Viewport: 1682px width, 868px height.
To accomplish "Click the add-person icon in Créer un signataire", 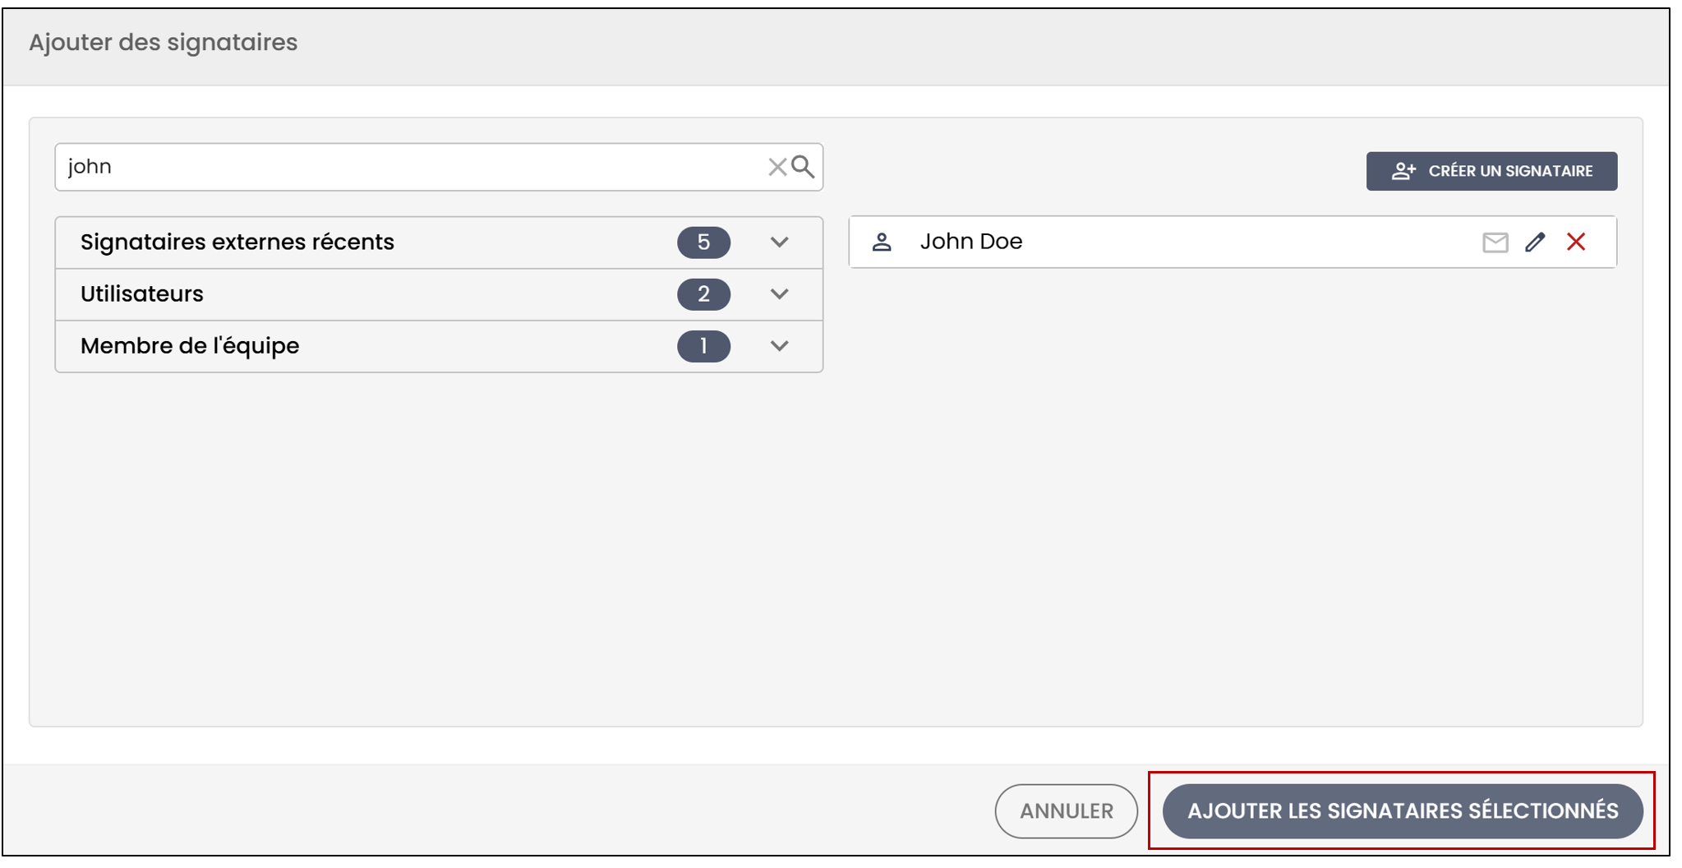I will (1403, 171).
